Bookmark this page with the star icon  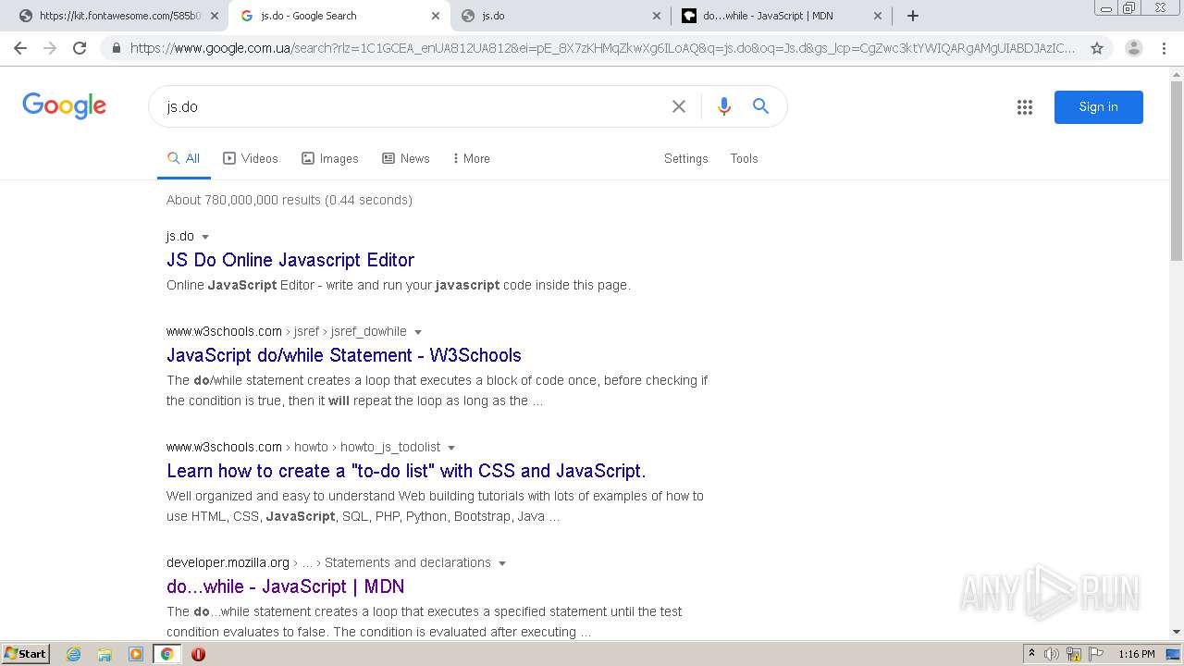[1097, 48]
